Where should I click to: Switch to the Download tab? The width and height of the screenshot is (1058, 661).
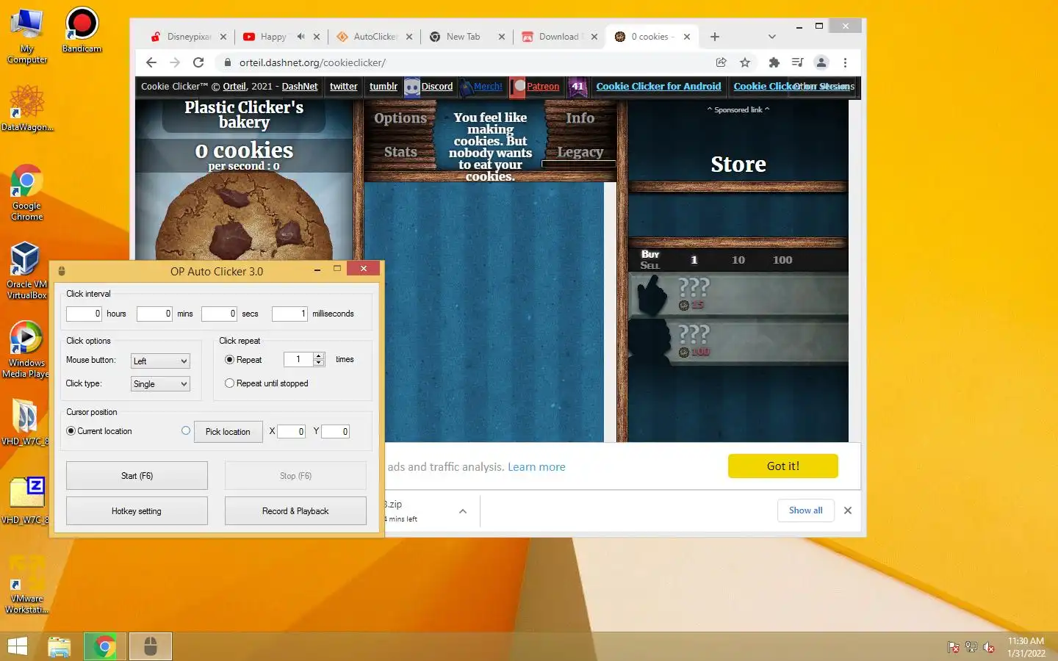point(558,37)
